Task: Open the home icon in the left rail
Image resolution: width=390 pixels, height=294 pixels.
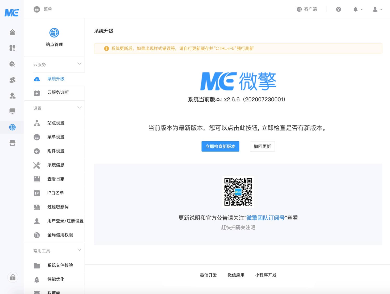Action: pyautogui.click(x=12, y=32)
